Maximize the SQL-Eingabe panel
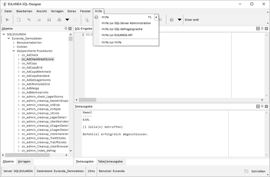270x177 pixels. click(x=258, y=29)
